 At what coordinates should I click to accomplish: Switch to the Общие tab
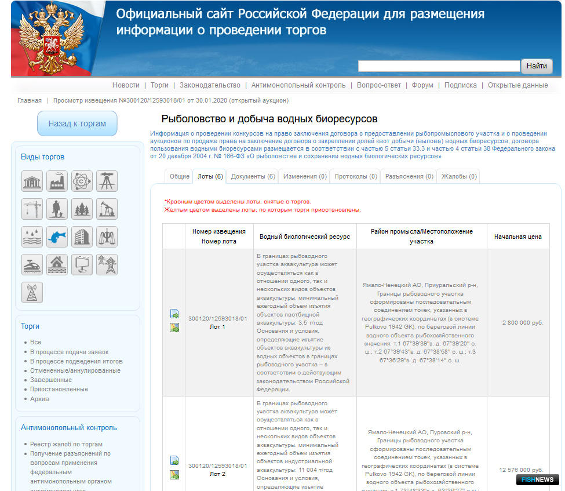(180, 176)
